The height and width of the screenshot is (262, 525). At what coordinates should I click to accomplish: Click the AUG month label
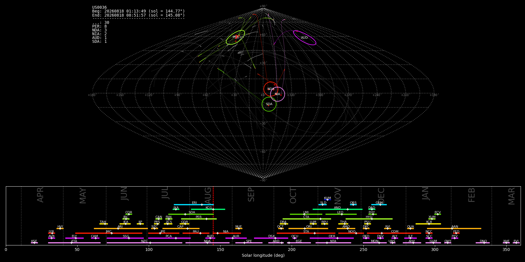click(208, 195)
